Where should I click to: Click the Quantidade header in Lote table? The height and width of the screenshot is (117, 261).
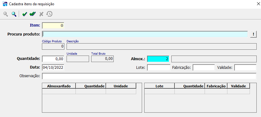tap(190, 86)
